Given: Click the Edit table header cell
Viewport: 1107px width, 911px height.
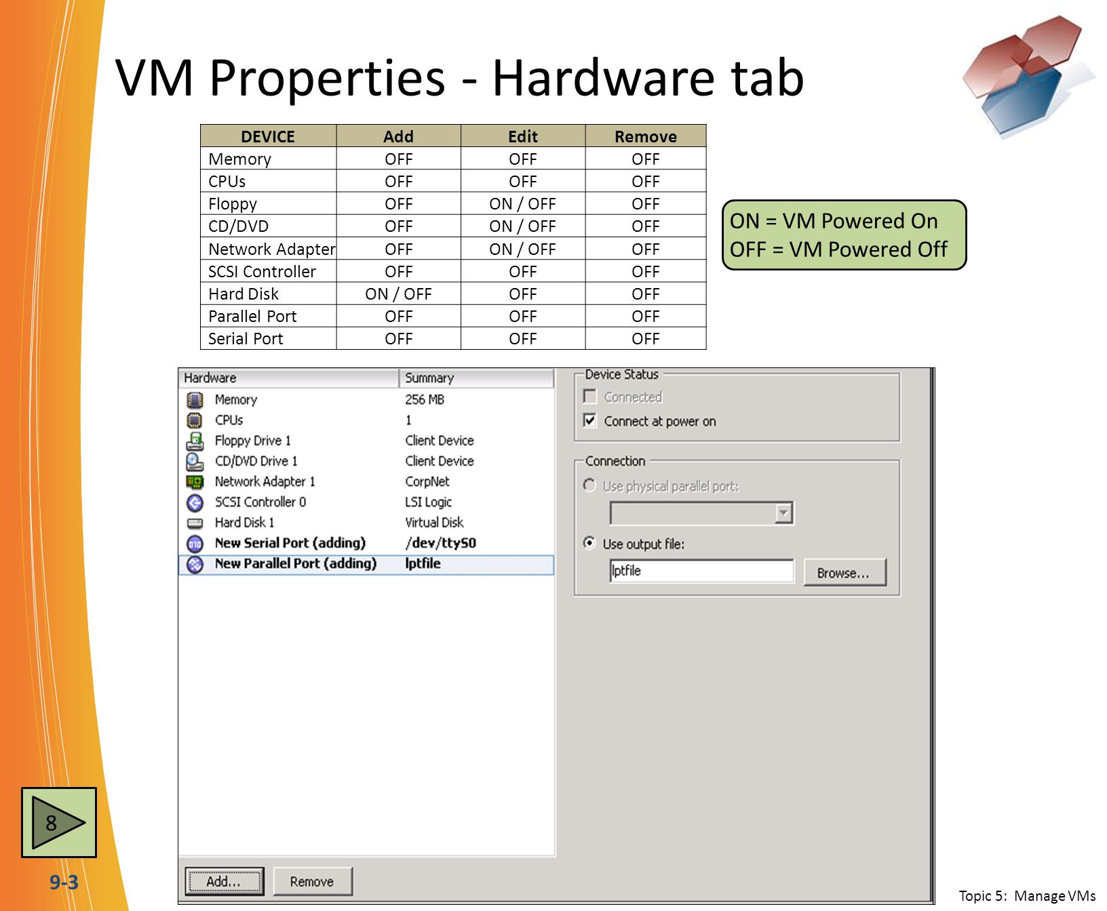Looking at the screenshot, I should pos(523,136).
